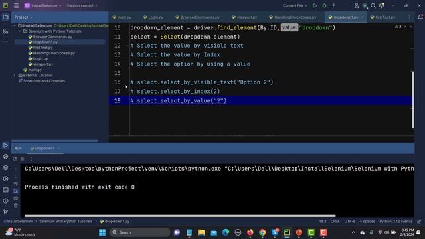The width and height of the screenshot is (425, 239).
Task: Switch to the Login.py editor tab
Action: 153,17
